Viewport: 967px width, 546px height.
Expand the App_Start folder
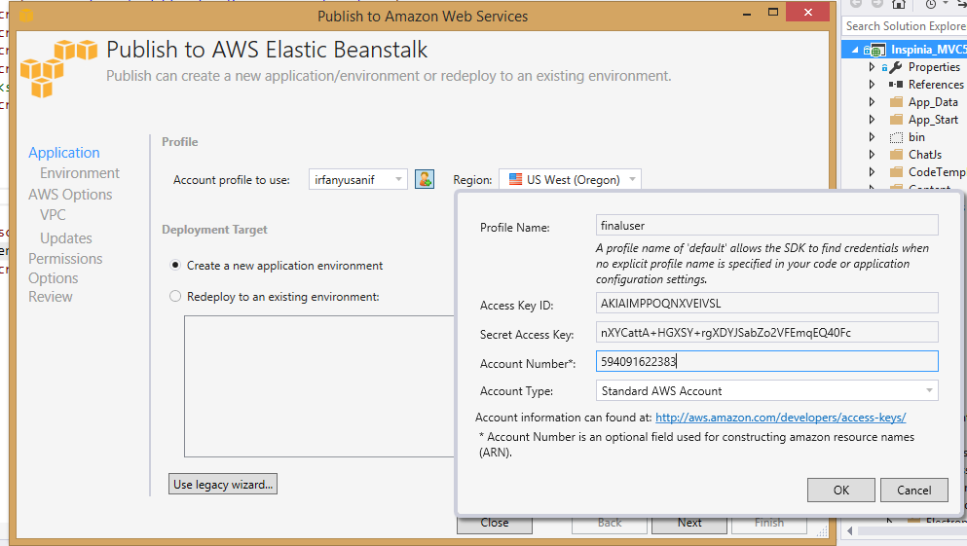click(872, 119)
